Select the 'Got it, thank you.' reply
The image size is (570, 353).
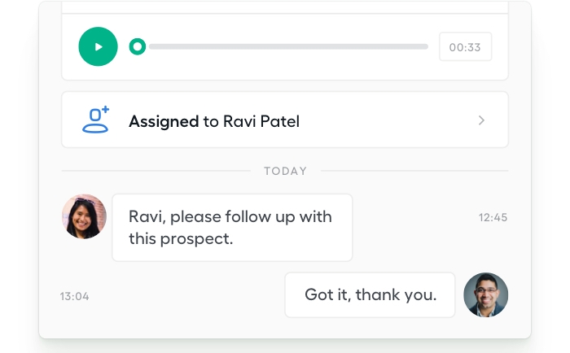[x=370, y=295]
